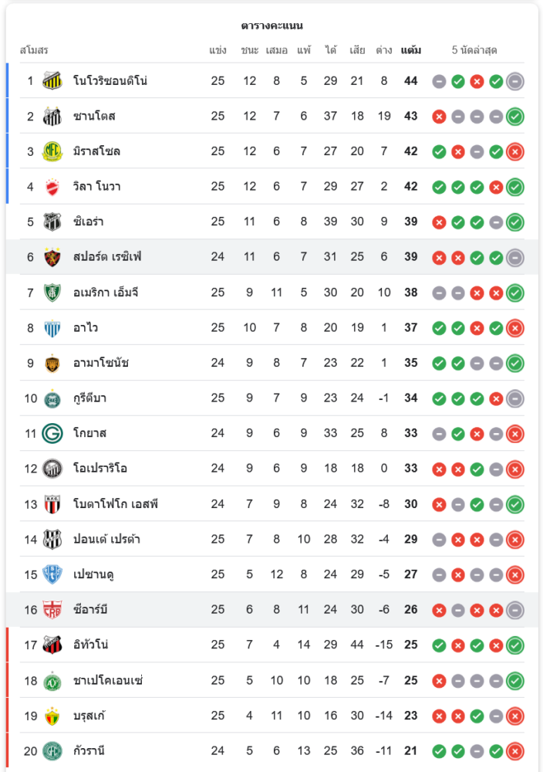Screen dimensions: 543x772
Task: Click the 5 นัดล่าสุด column header
Action: (x=474, y=50)
